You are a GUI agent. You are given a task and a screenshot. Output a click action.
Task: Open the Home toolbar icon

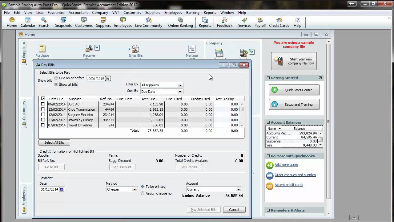[12, 23]
